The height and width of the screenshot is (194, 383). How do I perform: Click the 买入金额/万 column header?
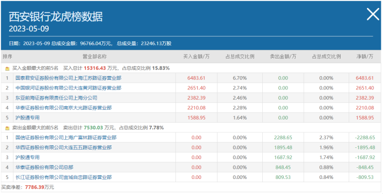pyautogui.click(x=196, y=56)
